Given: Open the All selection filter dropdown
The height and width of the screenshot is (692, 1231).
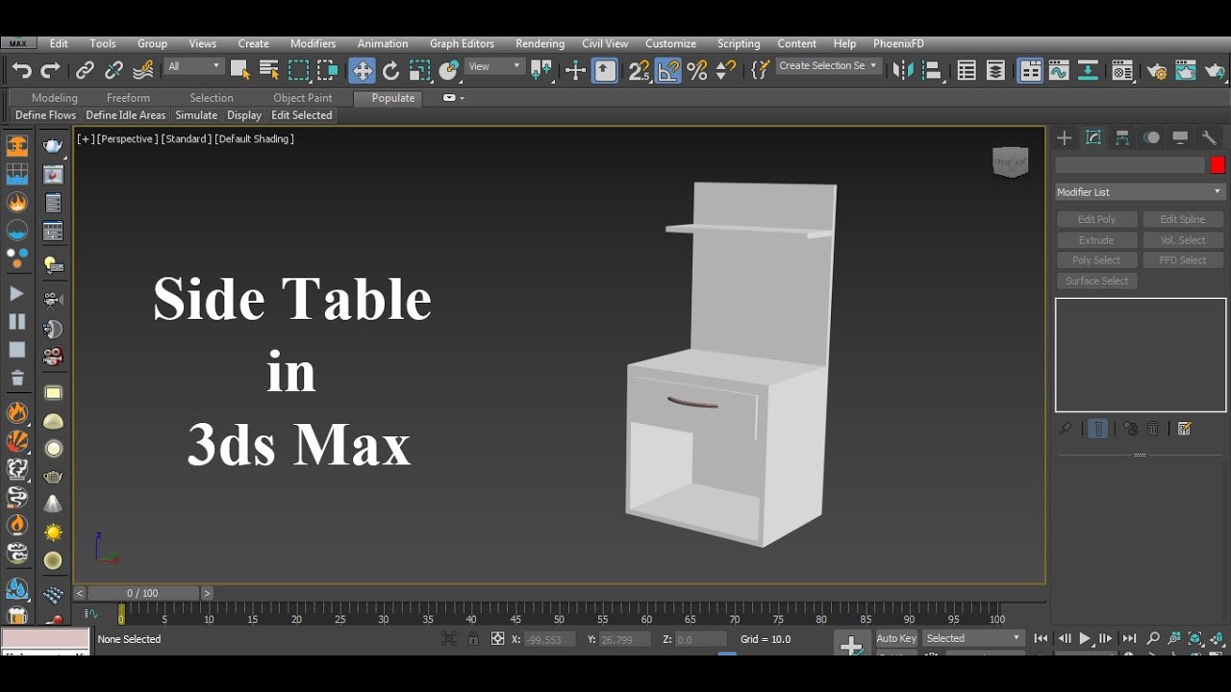Looking at the screenshot, I should click(193, 66).
